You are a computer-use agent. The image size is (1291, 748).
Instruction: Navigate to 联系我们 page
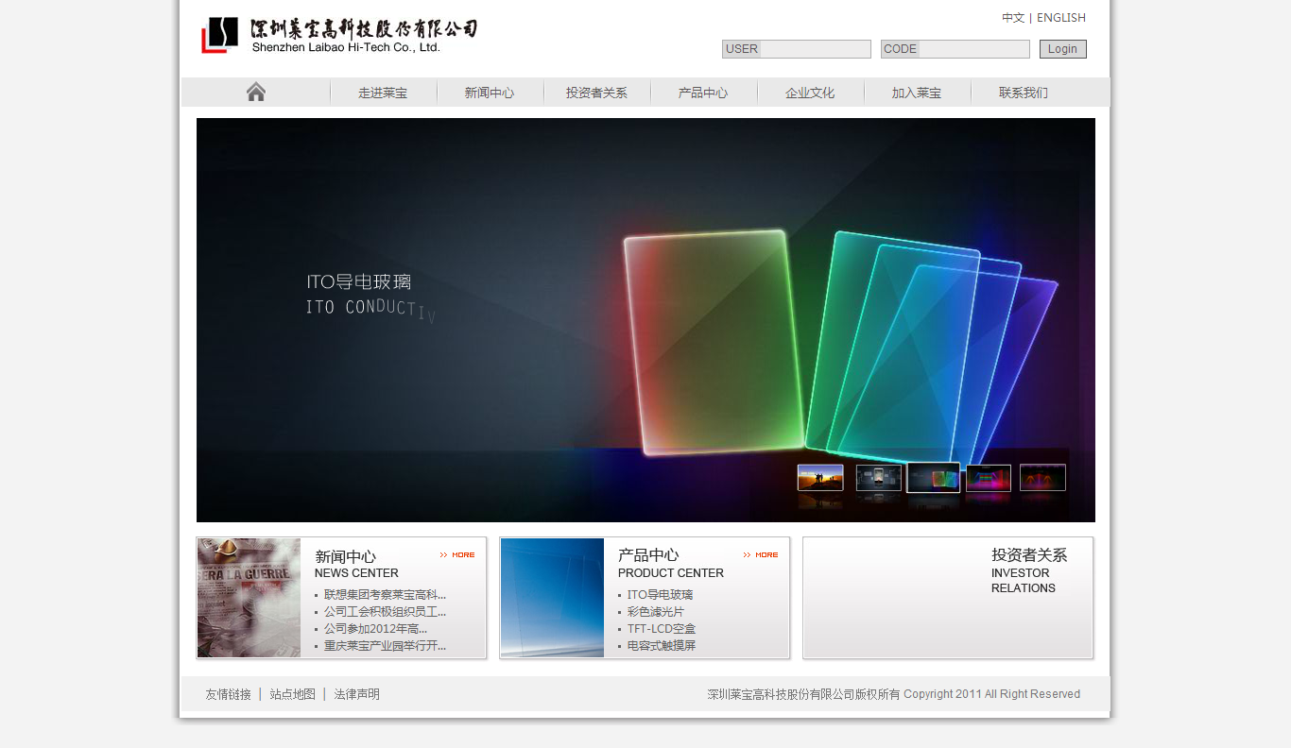[1024, 93]
